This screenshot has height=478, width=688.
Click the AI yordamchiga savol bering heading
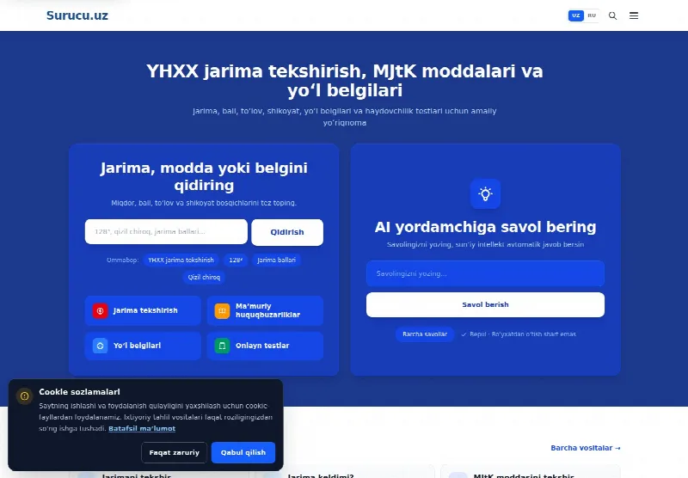485,227
